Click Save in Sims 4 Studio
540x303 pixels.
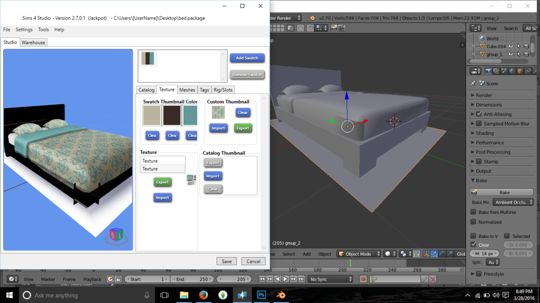(x=227, y=261)
